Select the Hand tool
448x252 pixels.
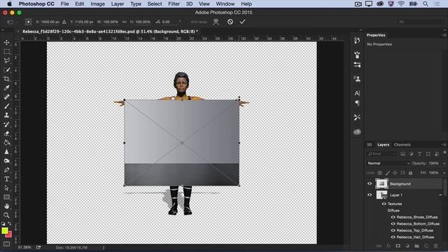(x=6, y=206)
